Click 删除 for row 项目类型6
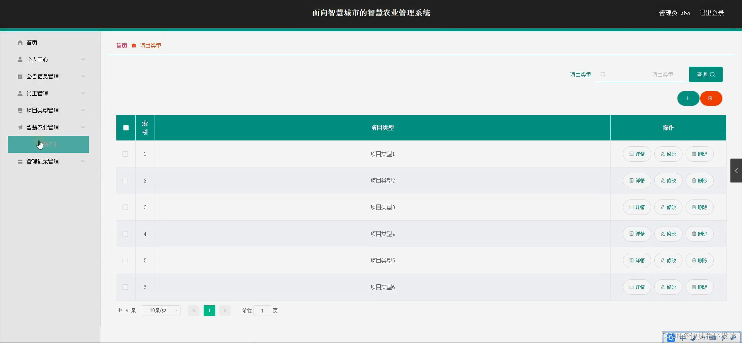This screenshot has width=742, height=343. coord(699,287)
